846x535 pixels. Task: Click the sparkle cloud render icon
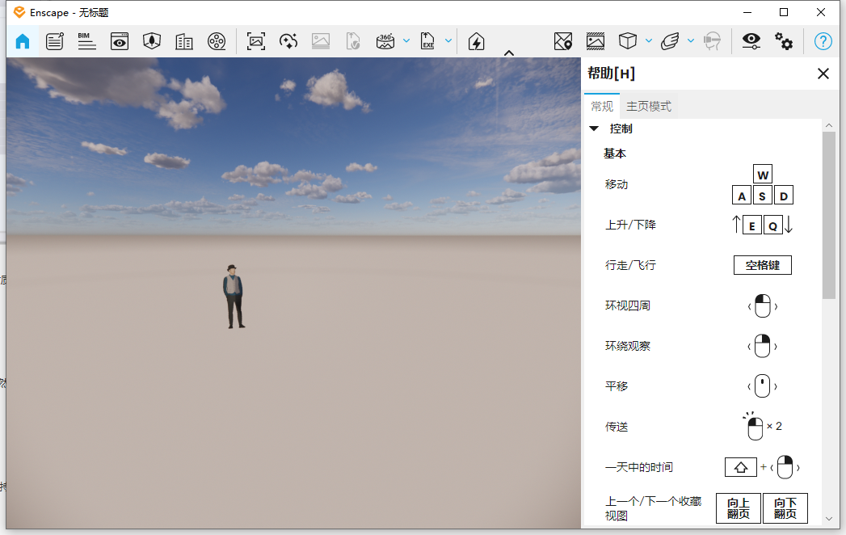tap(288, 41)
